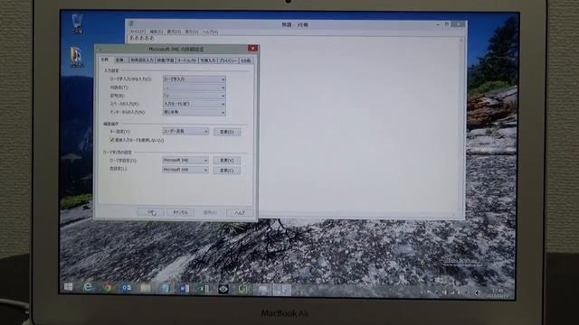Image resolution: width=579 pixels, height=325 pixels.
Task: Click 変更 button beside キー設定
Action: tap(227, 132)
